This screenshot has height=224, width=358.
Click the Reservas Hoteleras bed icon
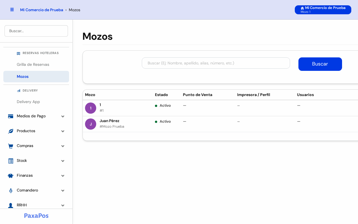pos(18,53)
